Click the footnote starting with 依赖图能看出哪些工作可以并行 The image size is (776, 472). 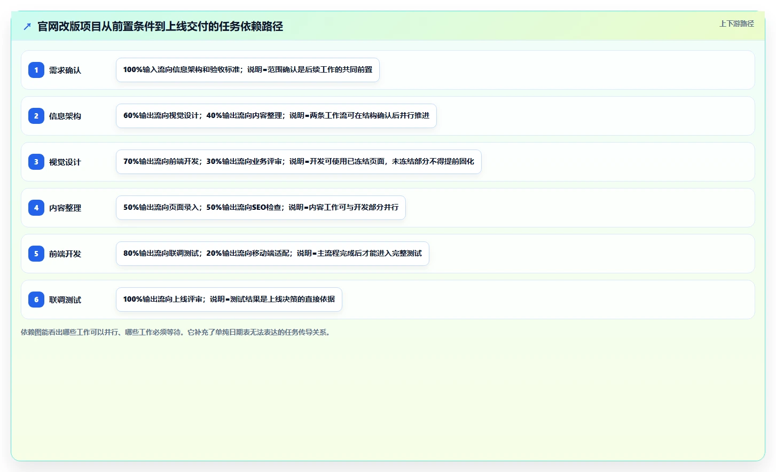pos(177,332)
